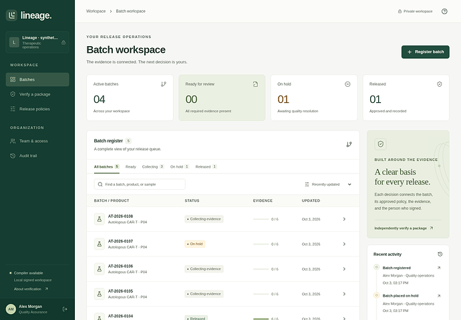
Task: Open the Recently updated sort dropdown
Action: pos(328,184)
